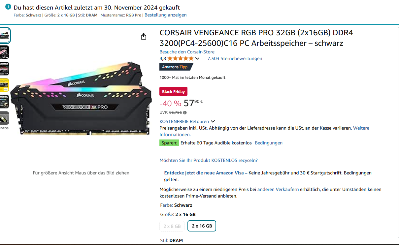Click the share icon above product image
The width and height of the screenshot is (399, 245).
[144, 36]
